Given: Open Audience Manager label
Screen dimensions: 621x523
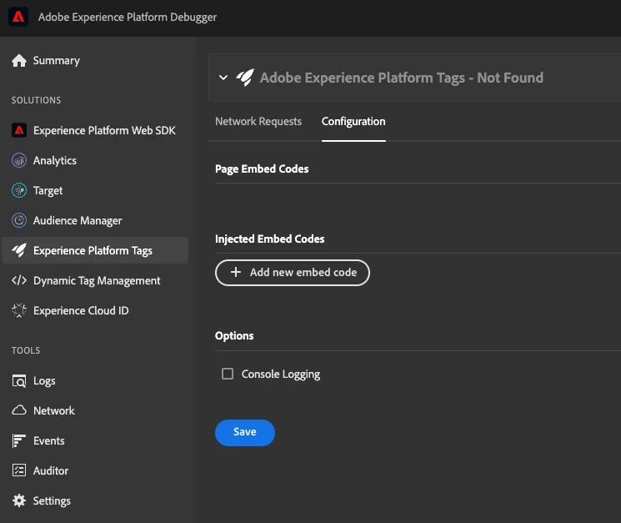Looking at the screenshot, I should [78, 220].
